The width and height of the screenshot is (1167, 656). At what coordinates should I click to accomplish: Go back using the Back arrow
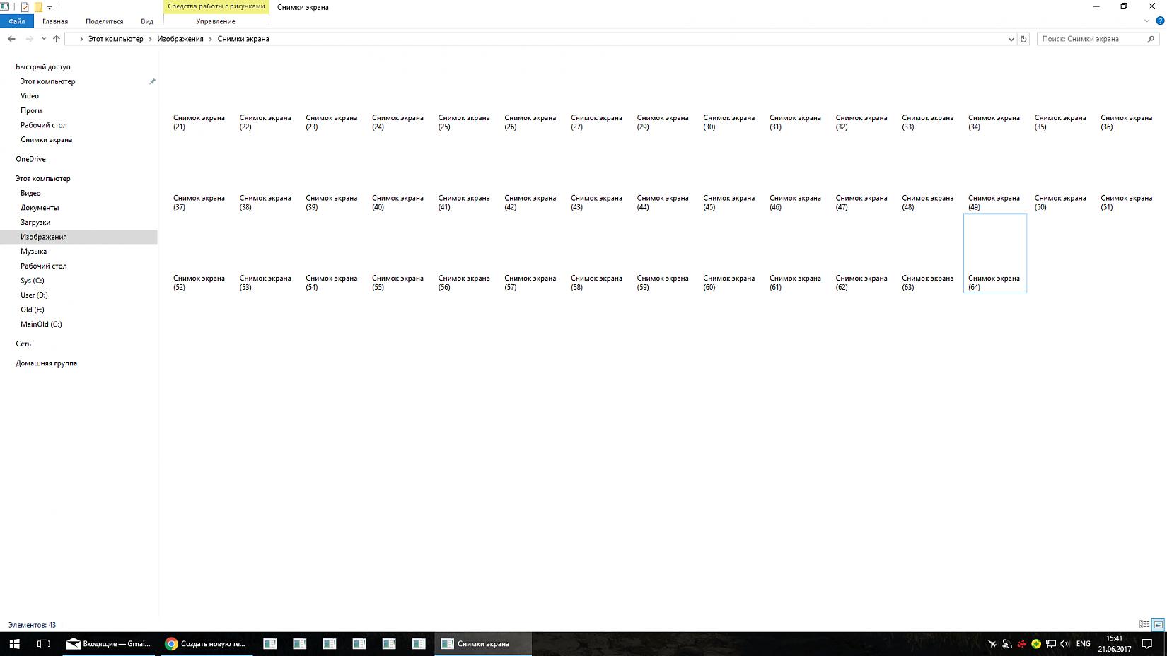tap(11, 39)
